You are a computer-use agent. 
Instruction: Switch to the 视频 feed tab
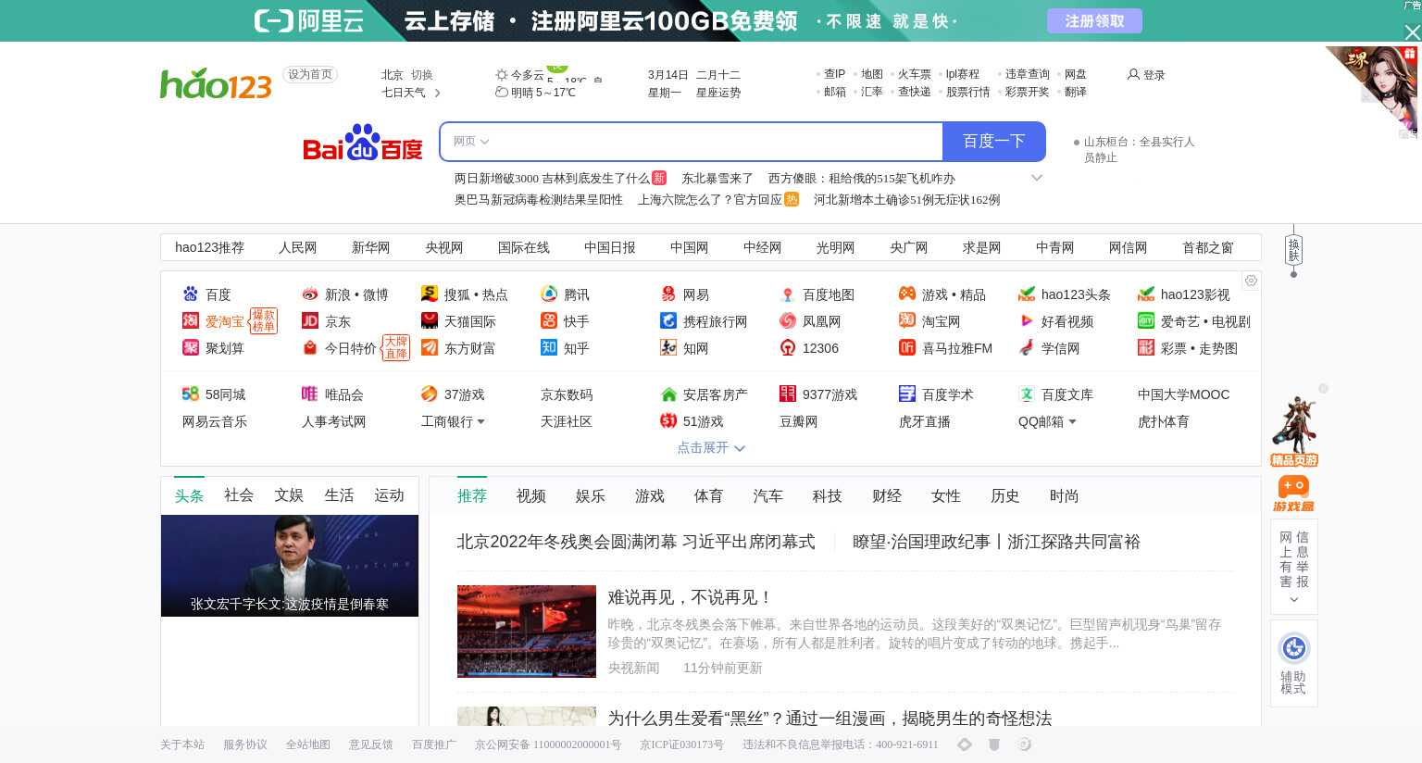tap(531, 496)
